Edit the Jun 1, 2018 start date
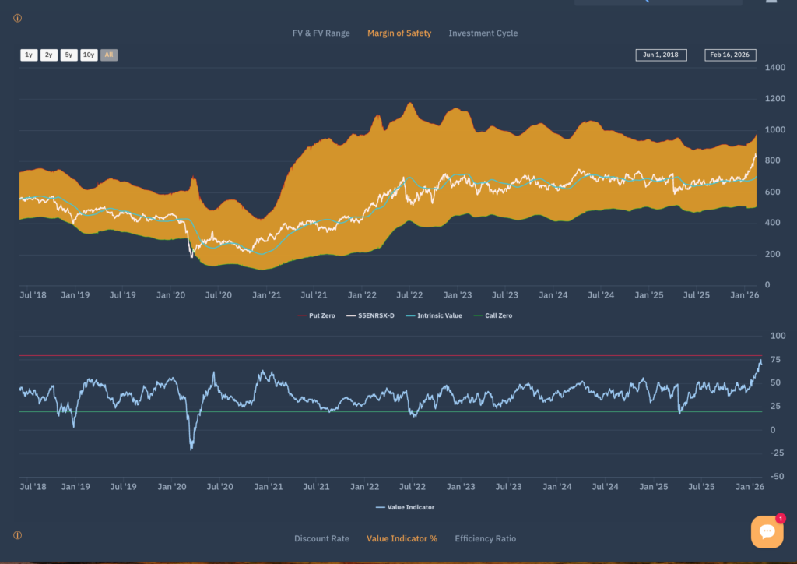 661,55
